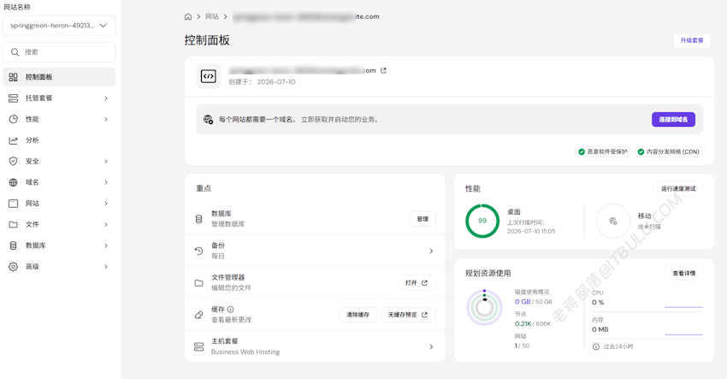Expand the sidebar 数据库 chevron

pos(106,246)
